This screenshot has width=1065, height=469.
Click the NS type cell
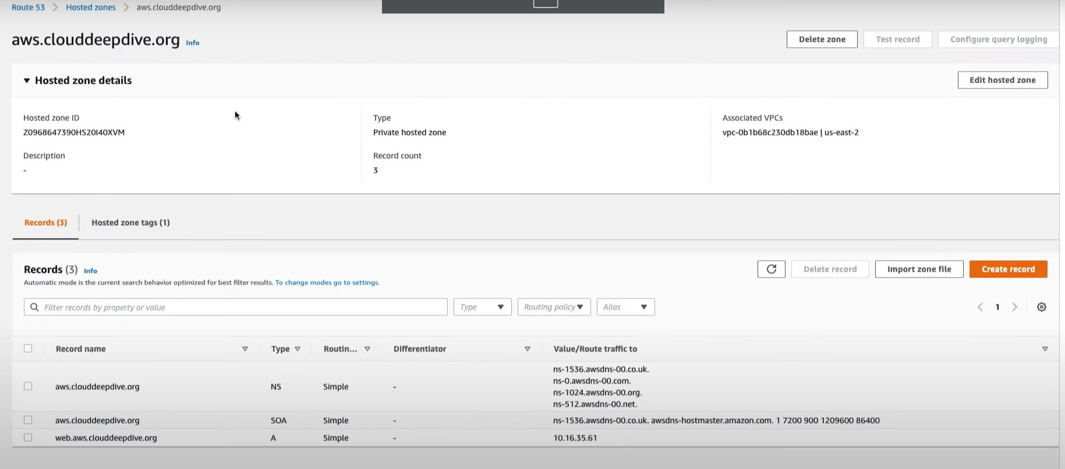[275, 387]
